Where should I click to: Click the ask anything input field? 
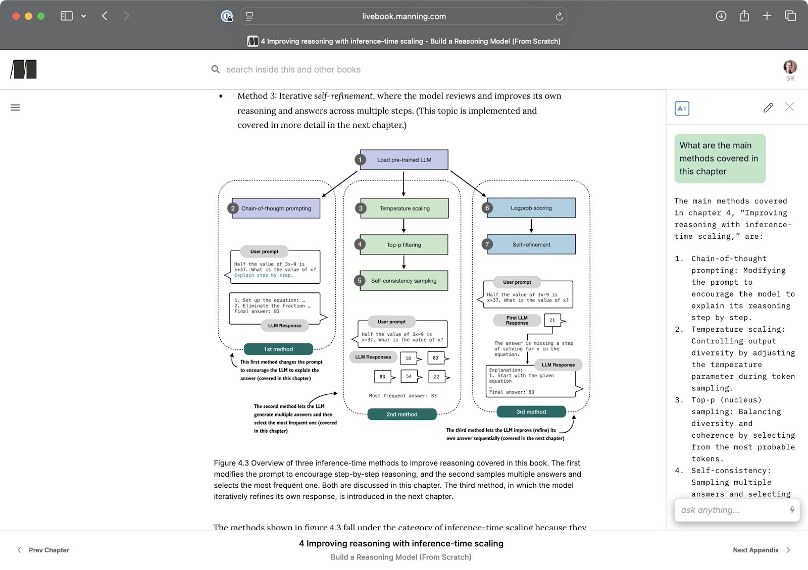737,510
